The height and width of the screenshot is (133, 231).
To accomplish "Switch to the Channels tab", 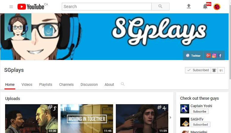I will (66, 85).
